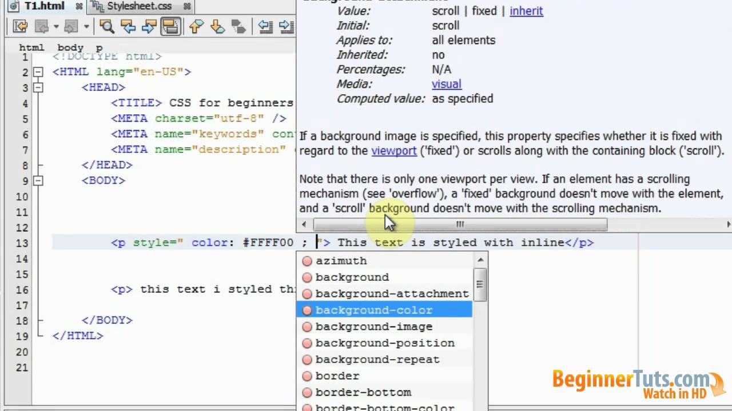Click the paragraph text on line 16

pyautogui.click(x=218, y=289)
